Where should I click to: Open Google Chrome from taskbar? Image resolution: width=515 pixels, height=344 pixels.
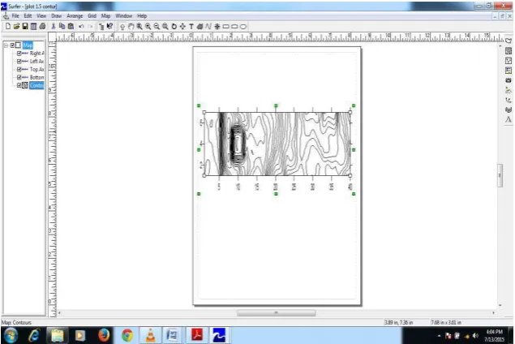(127, 335)
